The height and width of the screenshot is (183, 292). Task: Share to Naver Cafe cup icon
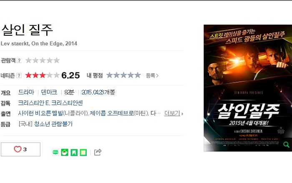(65, 152)
